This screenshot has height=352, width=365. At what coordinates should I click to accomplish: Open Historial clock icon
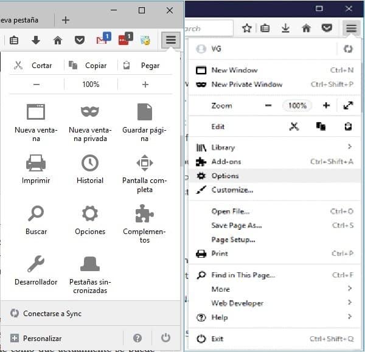click(90, 163)
